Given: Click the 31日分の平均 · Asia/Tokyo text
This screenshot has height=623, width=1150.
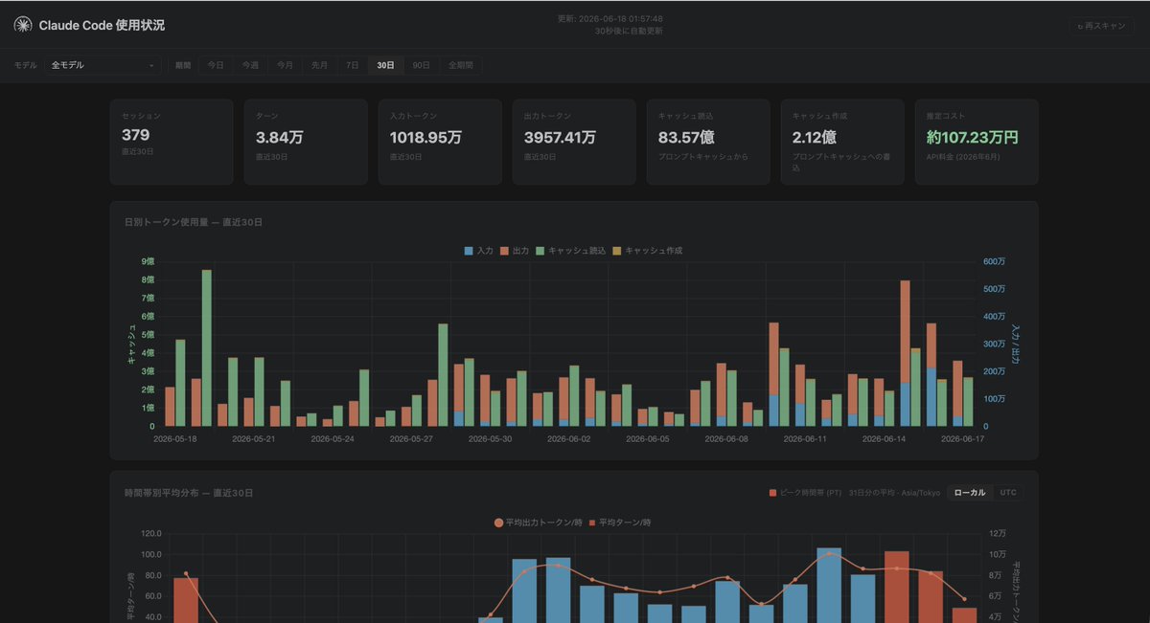Looking at the screenshot, I should (894, 493).
